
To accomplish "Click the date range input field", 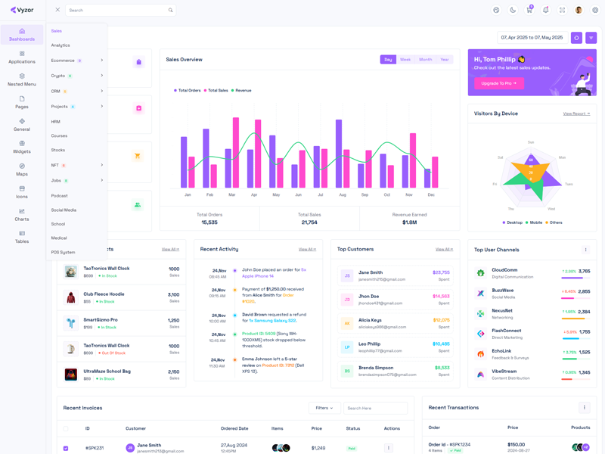I will pyautogui.click(x=532, y=38).
